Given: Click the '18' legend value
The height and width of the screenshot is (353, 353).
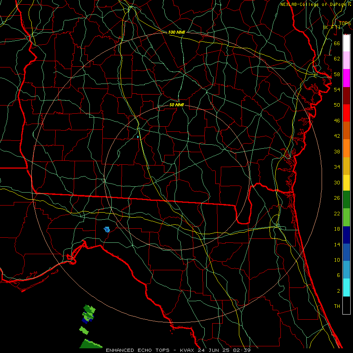Looking at the screenshot, I should 337,229.
